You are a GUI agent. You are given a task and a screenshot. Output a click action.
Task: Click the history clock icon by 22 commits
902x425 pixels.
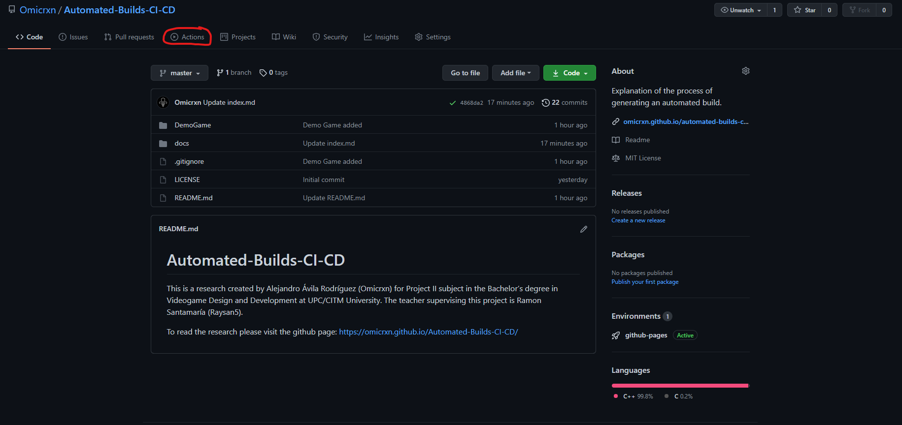pos(545,103)
